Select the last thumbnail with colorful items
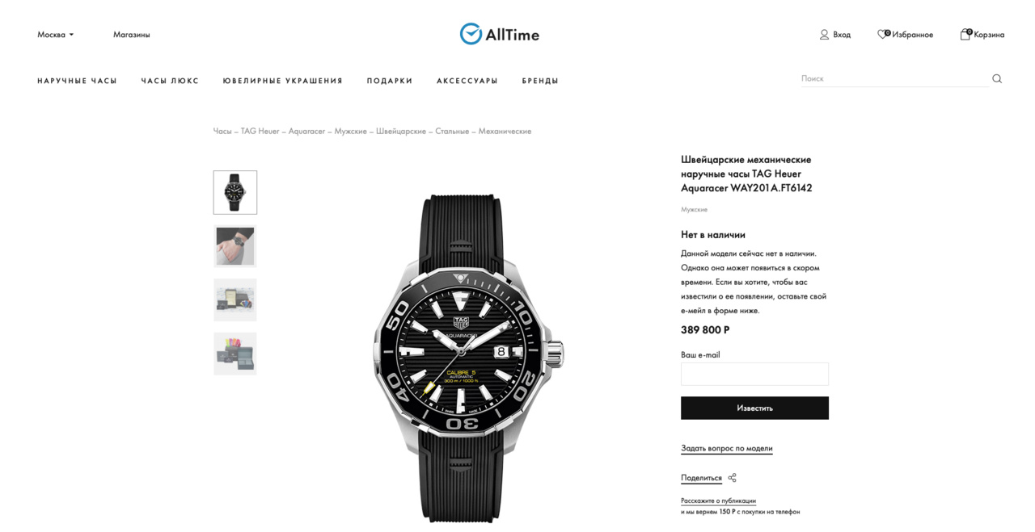Viewport: 1035px width, 532px height. pyautogui.click(x=235, y=354)
